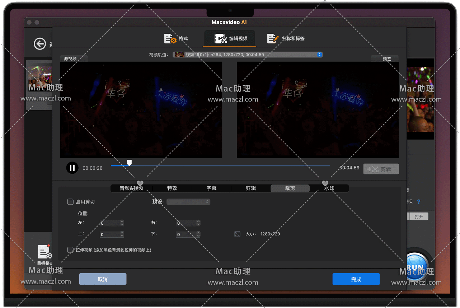The image size is (460, 308).
Task: Click the 名称和标签 pencil document icon
Action: coord(273,39)
